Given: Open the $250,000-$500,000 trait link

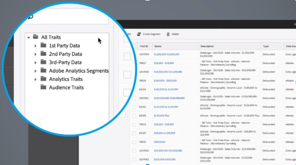Looking at the screenshot, I should coord(164,159).
